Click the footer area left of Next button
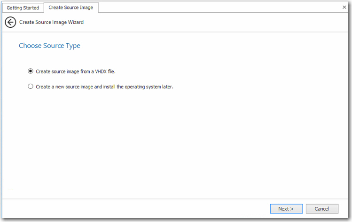This screenshot has height=222, width=352. (141, 209)
